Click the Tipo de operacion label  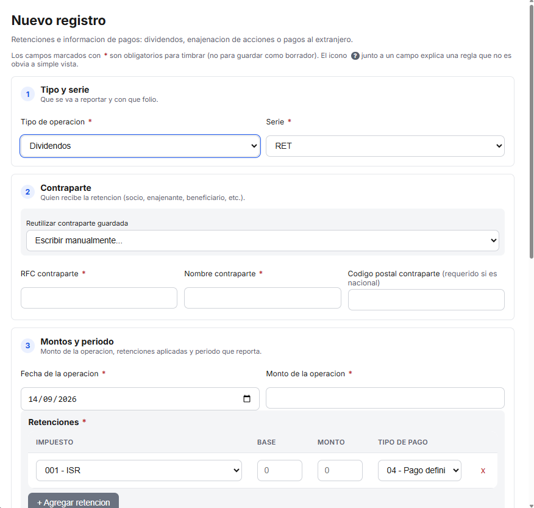click(x=52, y=121)
